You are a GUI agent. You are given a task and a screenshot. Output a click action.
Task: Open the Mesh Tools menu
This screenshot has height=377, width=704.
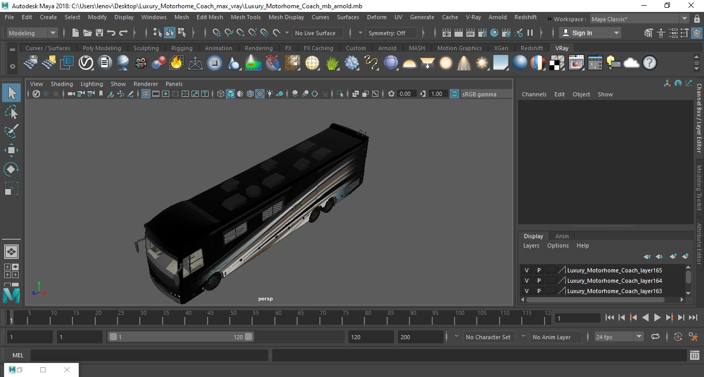[x=245, y=17]
